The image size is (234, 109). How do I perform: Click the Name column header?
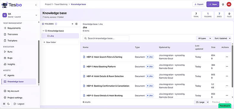tap(86, 47)
